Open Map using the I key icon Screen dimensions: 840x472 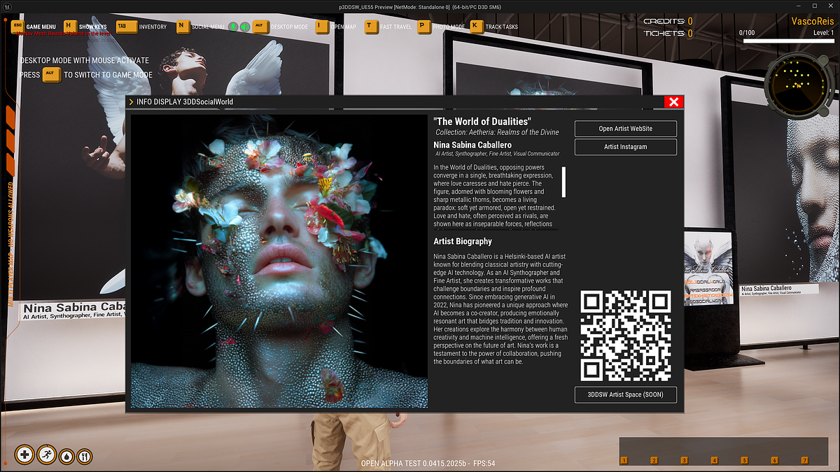[321, 27]
